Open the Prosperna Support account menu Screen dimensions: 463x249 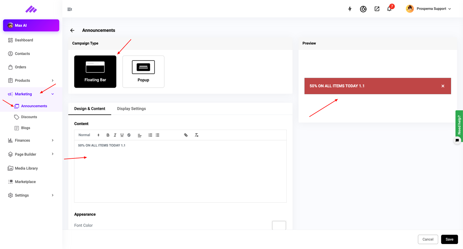tap(429, 9)
